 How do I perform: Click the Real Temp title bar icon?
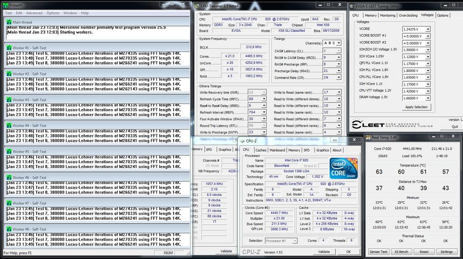[x=368, y=137]
